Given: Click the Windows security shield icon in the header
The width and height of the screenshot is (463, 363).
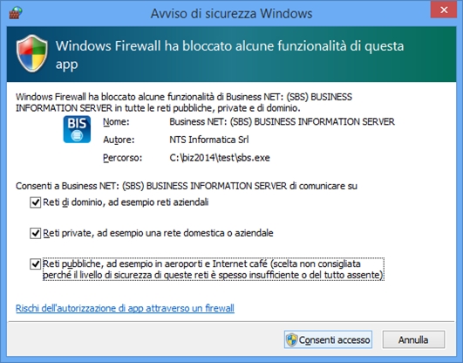Looking at the screenshot, I should point(32,53).
